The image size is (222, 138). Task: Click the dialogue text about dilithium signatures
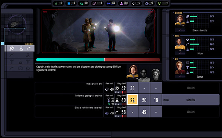[79, 68]
